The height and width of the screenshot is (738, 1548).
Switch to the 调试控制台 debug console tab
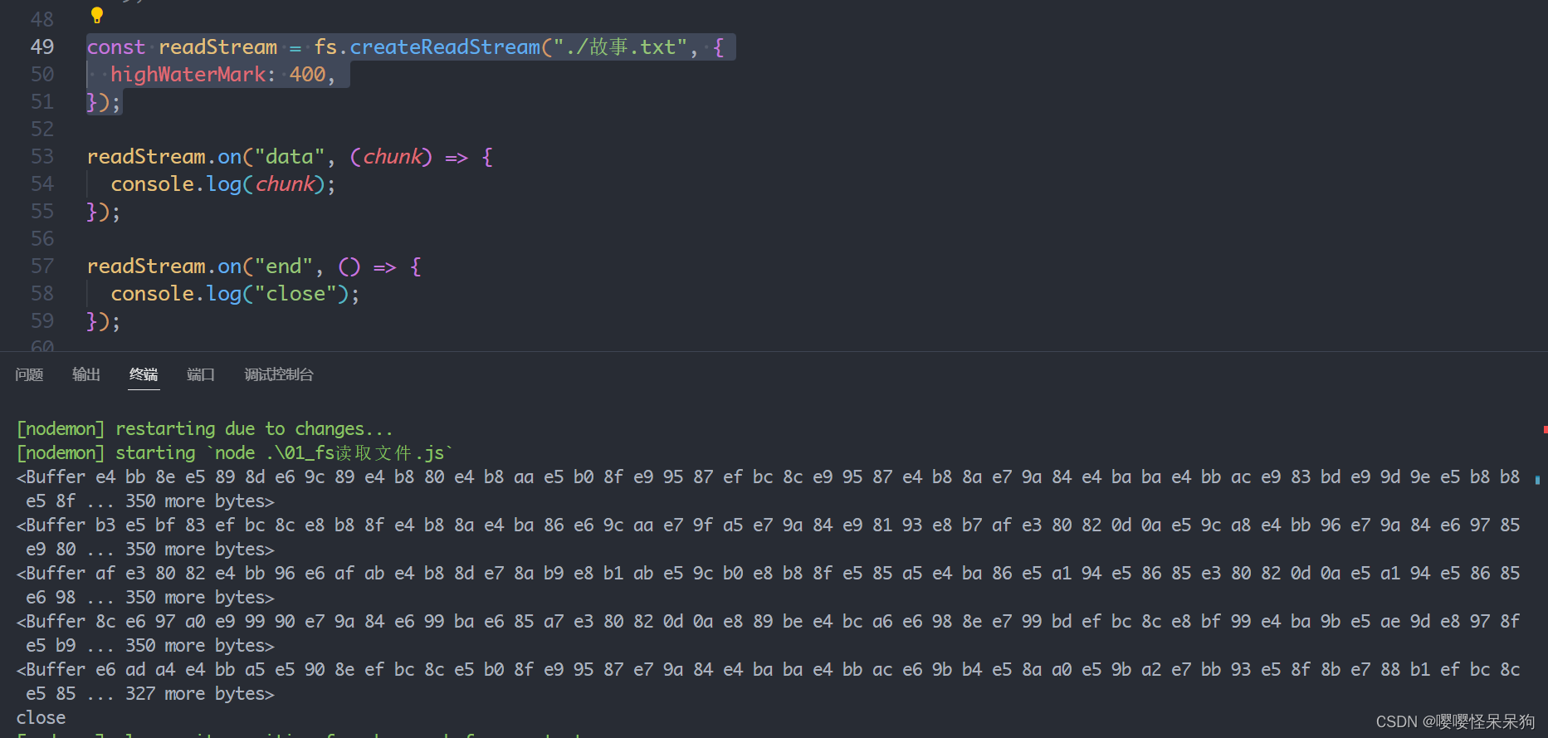coord(279,374)
